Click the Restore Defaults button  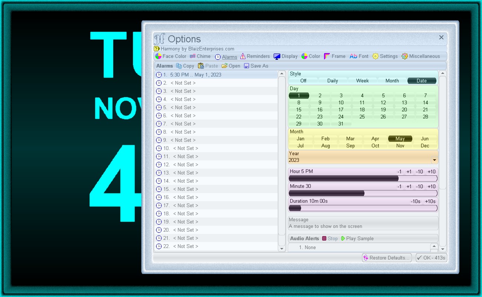pos(387,258)
